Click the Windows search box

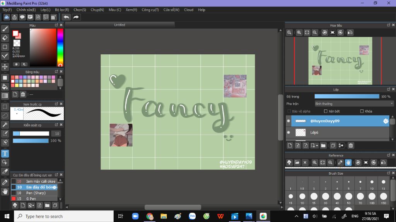[64, 216]
